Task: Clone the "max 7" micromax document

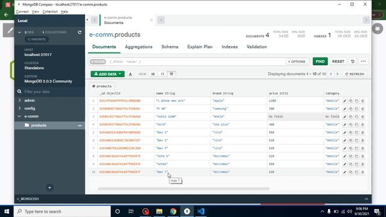Action: [356, 172]
